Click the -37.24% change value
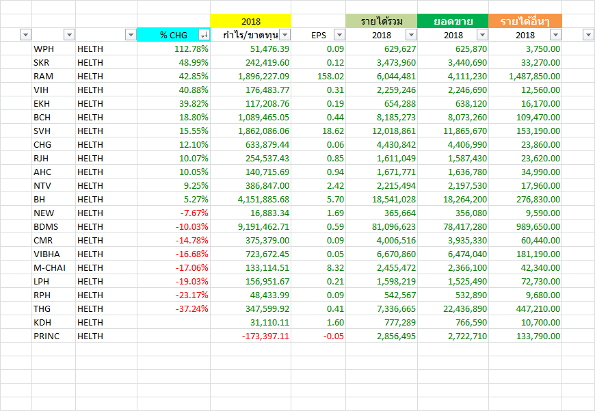The image size is (595, 411). pos(191,308)
